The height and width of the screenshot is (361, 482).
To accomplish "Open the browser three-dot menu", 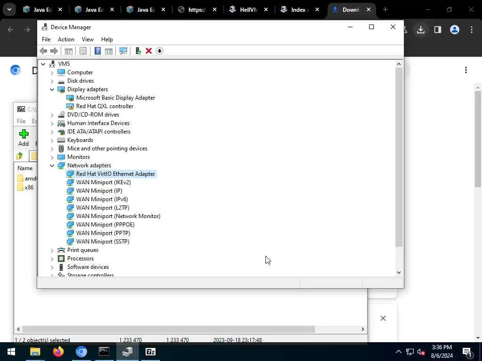I will pyautogui.click(x=472, y=30).
